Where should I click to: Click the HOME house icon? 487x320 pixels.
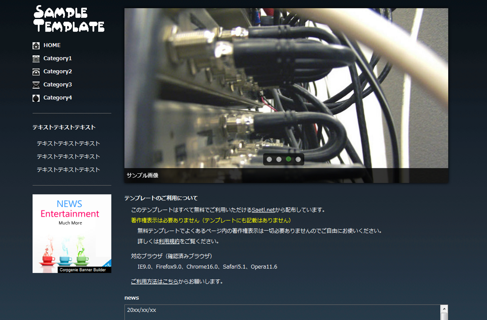36,46
